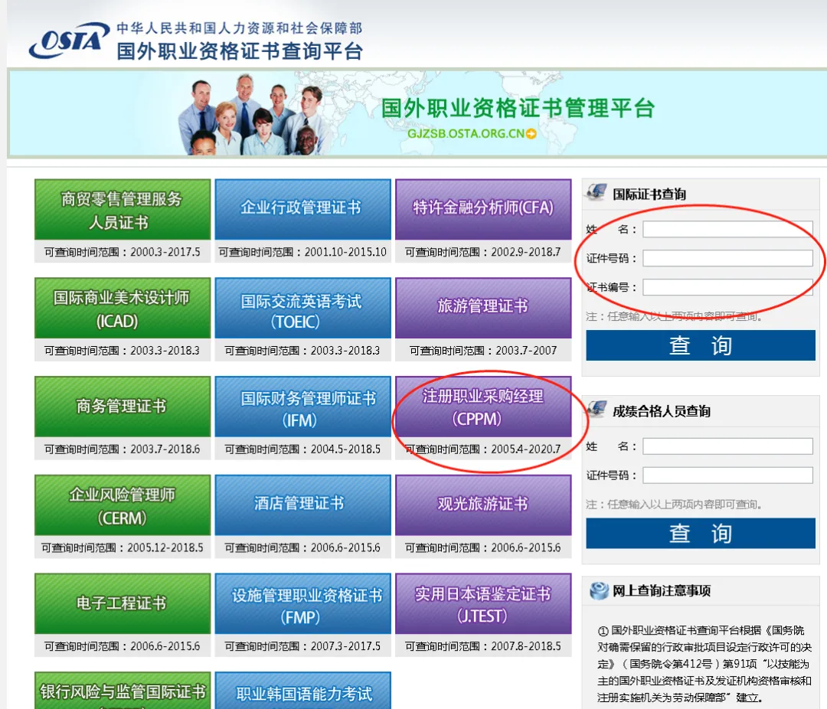The width and height of the screenshot is (827, 709).
Task: Select the 商务管理证书 tile
Action: click(123, 407)
